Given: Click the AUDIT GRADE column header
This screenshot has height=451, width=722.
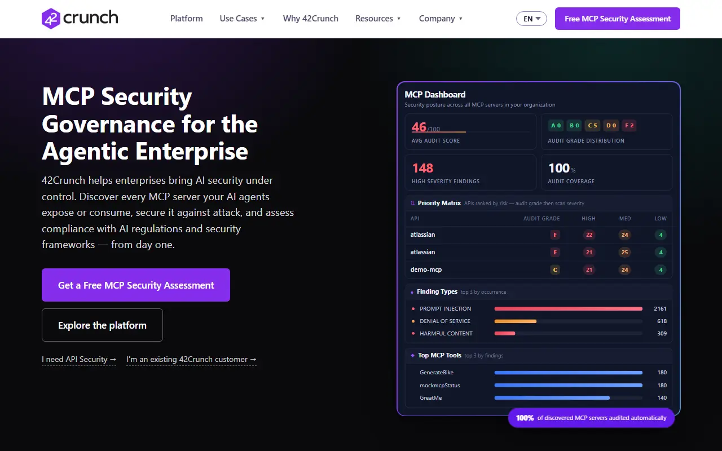Looking at the screenshot, I should click(x=541, y=219).
